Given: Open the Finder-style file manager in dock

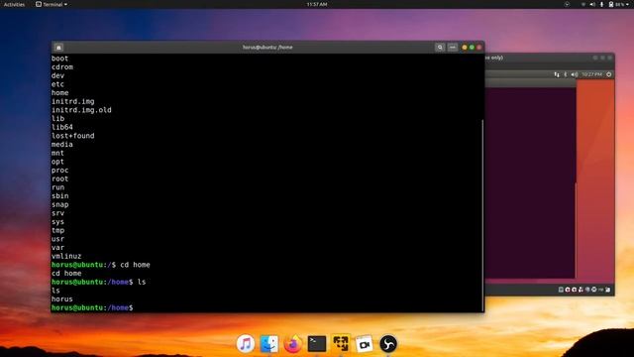Looking at the screenshot, I should pos(269,344).
